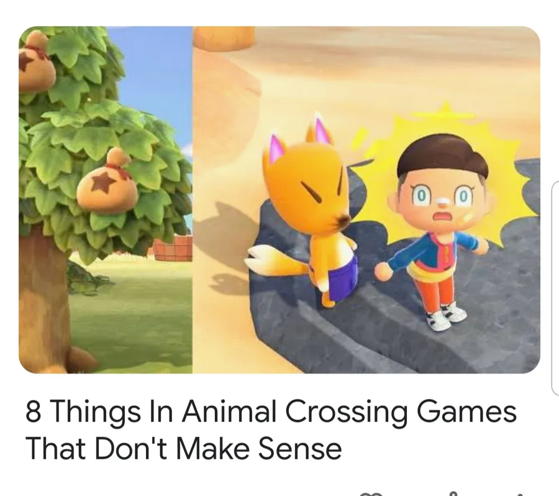This screenshot has width=559, height=496.
Task: Click the words "That Don't Make Sense"
Action: pos(184,448)
